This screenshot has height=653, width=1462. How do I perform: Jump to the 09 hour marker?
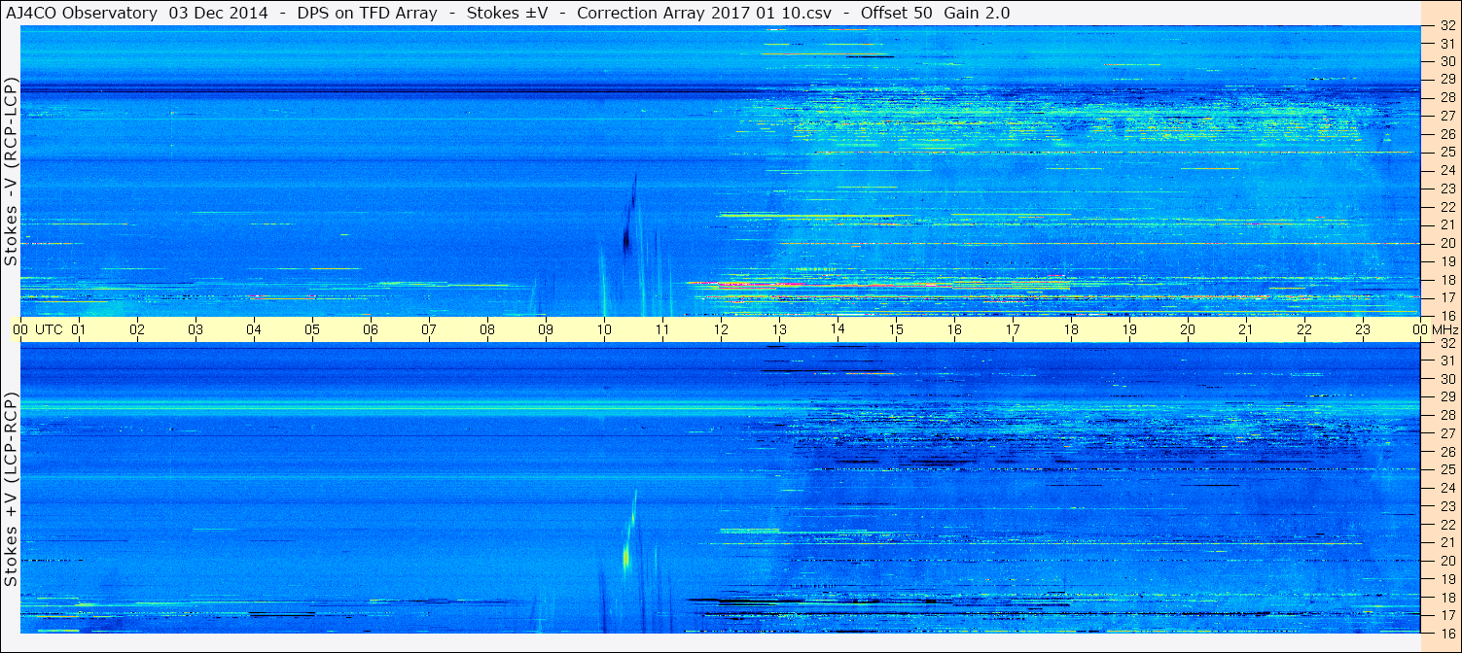point(546,329)
